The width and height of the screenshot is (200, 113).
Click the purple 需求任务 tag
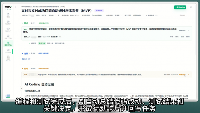[x=99, y=10]
